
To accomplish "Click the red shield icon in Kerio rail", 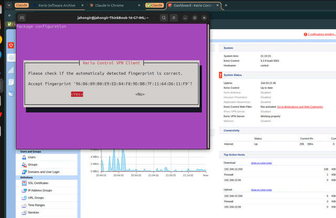I will [11, 46].
